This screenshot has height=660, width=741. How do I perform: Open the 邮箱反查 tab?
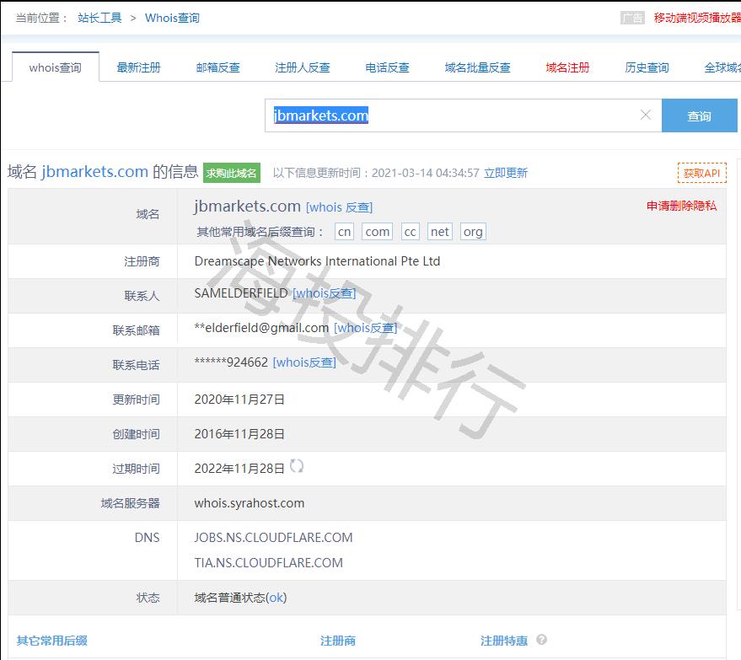[x=217, y=67]
